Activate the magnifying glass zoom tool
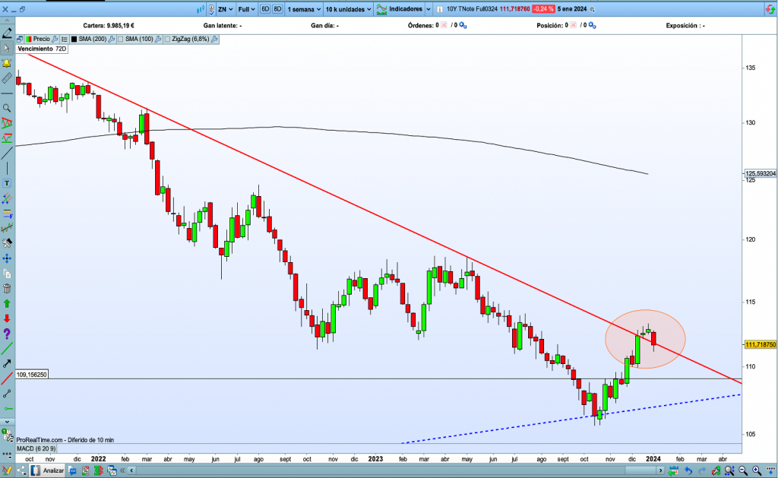778x478 pixels. pos(7,108)
